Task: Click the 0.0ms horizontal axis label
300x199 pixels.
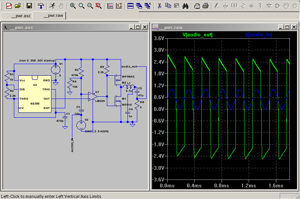Action: pos(167,186)
